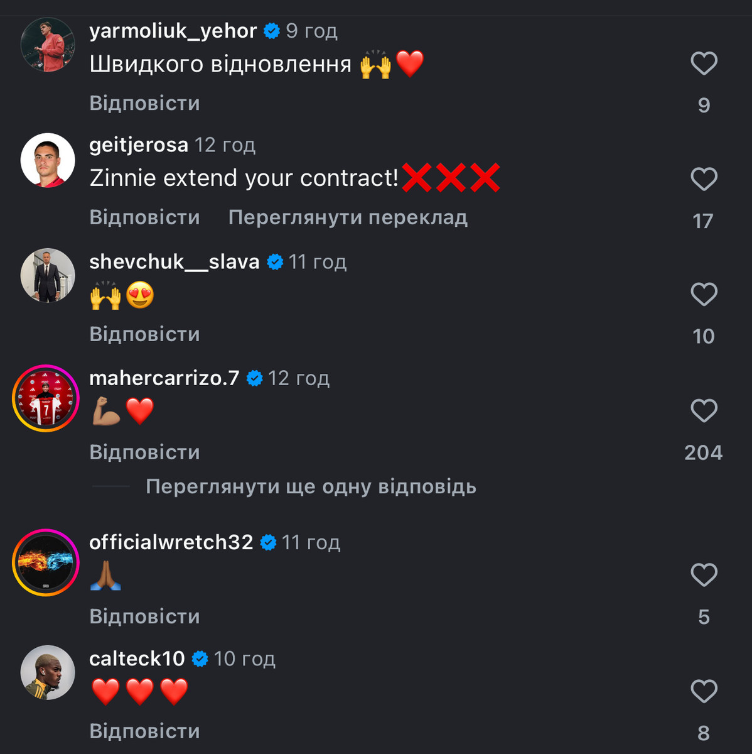This screenshot has height=754, width=752.
Task: Like geitjerosa's contract comment
Action: click(x=704, y=179)
